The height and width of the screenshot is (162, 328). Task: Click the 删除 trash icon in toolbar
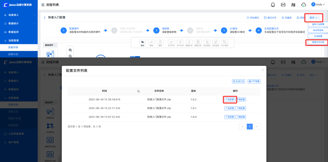[x=160, y=42]
